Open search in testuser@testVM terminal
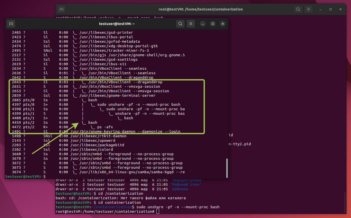This screenshot has height=218, width=351. 180,24
